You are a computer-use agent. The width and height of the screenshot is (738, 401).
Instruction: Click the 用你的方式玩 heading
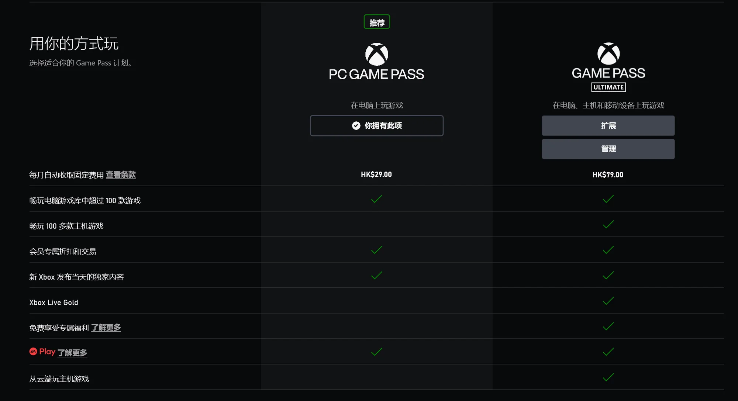[74, 44]
